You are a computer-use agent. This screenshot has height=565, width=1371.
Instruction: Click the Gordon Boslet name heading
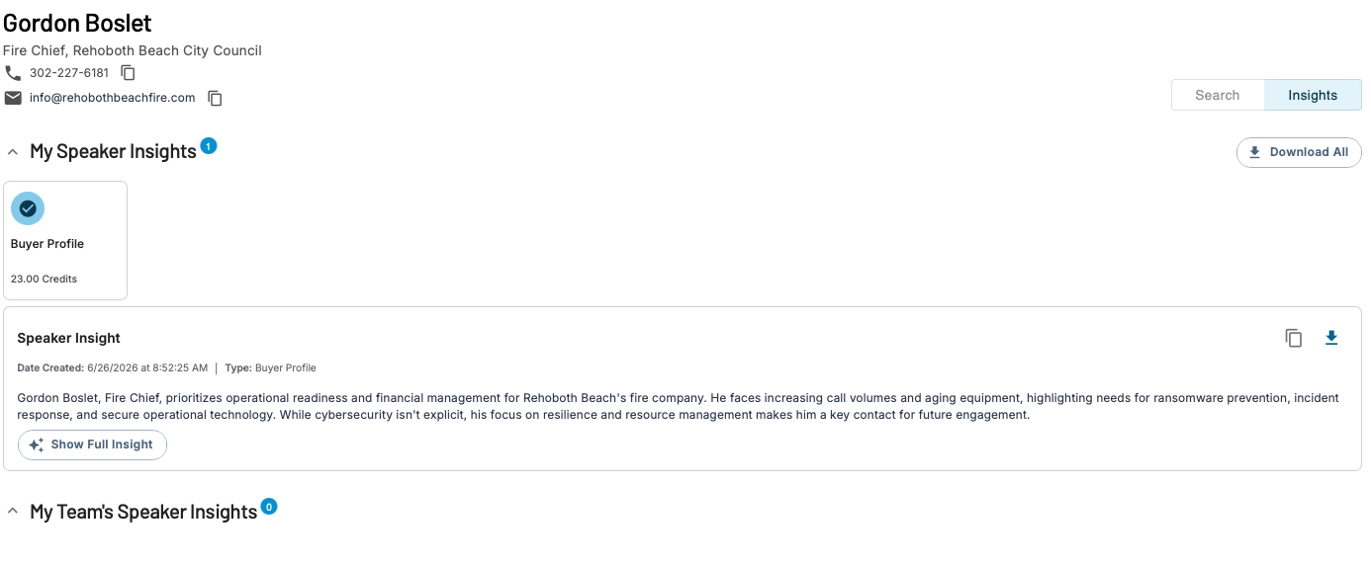78,22
